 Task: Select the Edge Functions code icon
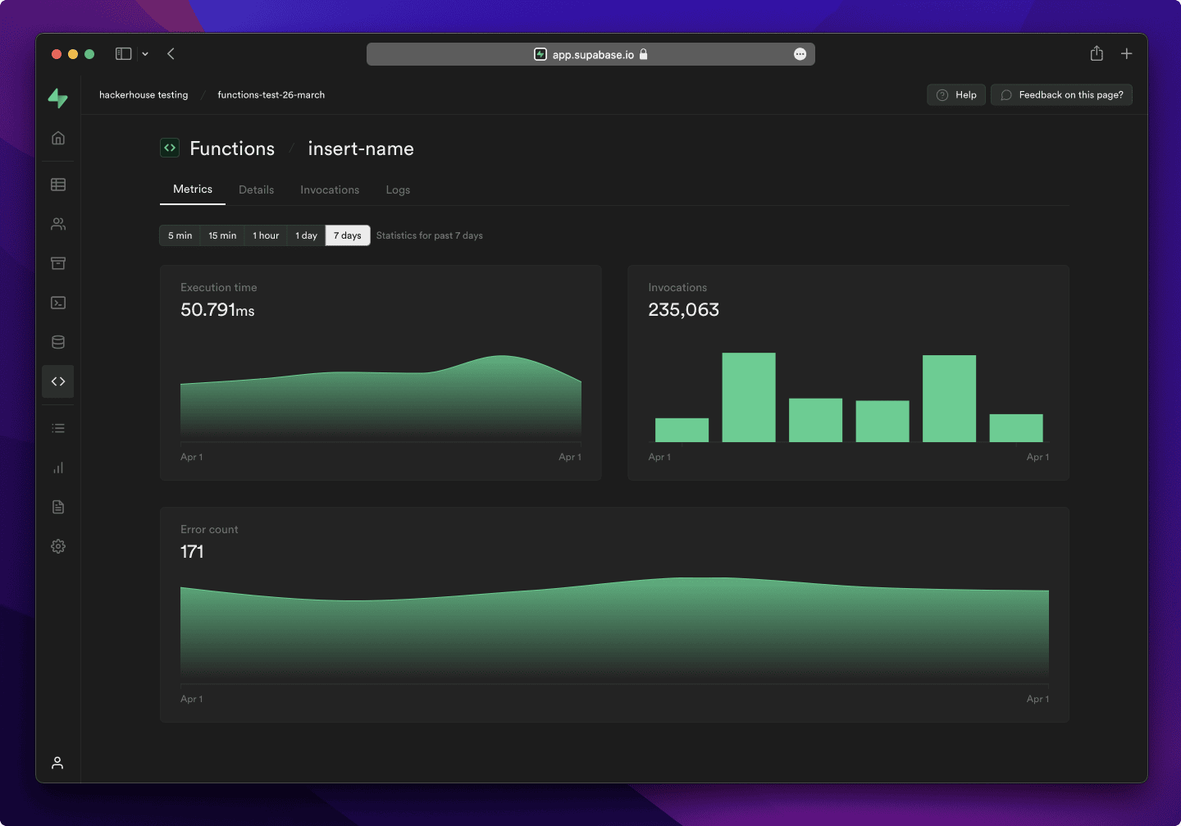pos(57,381)
